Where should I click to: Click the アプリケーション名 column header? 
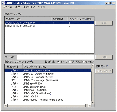pyautogui.click(x=57, y=67)
